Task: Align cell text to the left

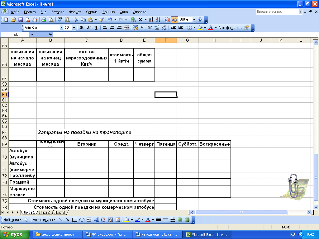Action: click(105, 28)
